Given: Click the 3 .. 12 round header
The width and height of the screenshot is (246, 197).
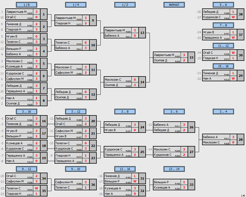Looking at the screenshot, I should pyautogui.click(x=76, y=112).
